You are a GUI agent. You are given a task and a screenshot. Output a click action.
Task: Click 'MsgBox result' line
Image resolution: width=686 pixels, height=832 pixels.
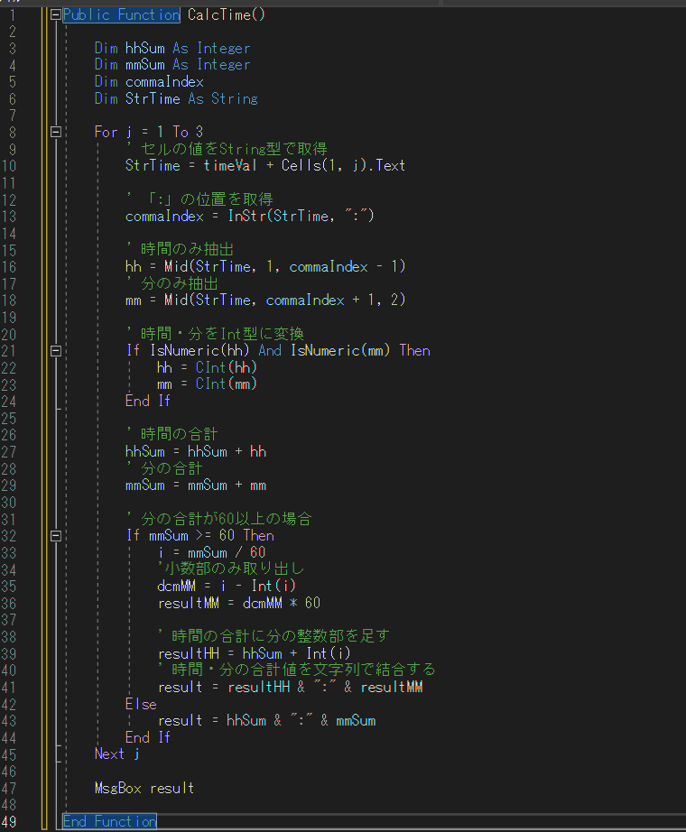point(144,789)
